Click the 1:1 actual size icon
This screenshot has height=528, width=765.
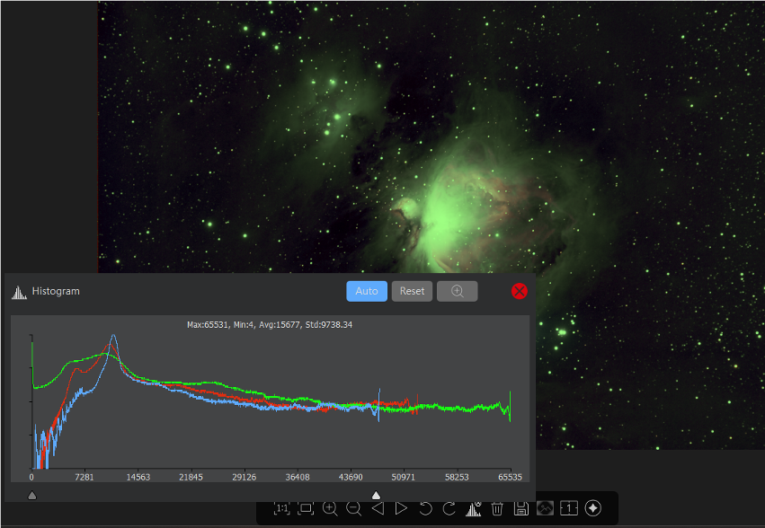coord(282,508)
